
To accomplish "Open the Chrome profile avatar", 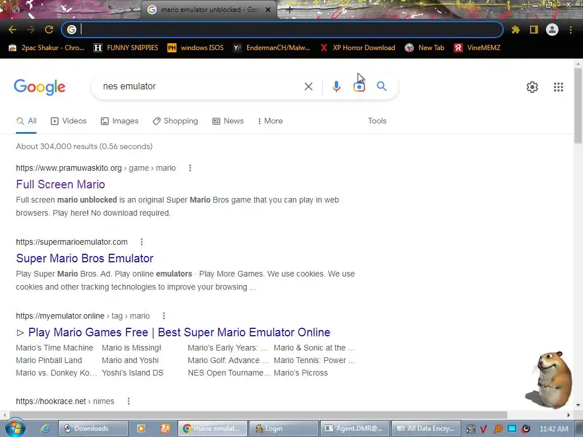I will [x=552, y=30].
